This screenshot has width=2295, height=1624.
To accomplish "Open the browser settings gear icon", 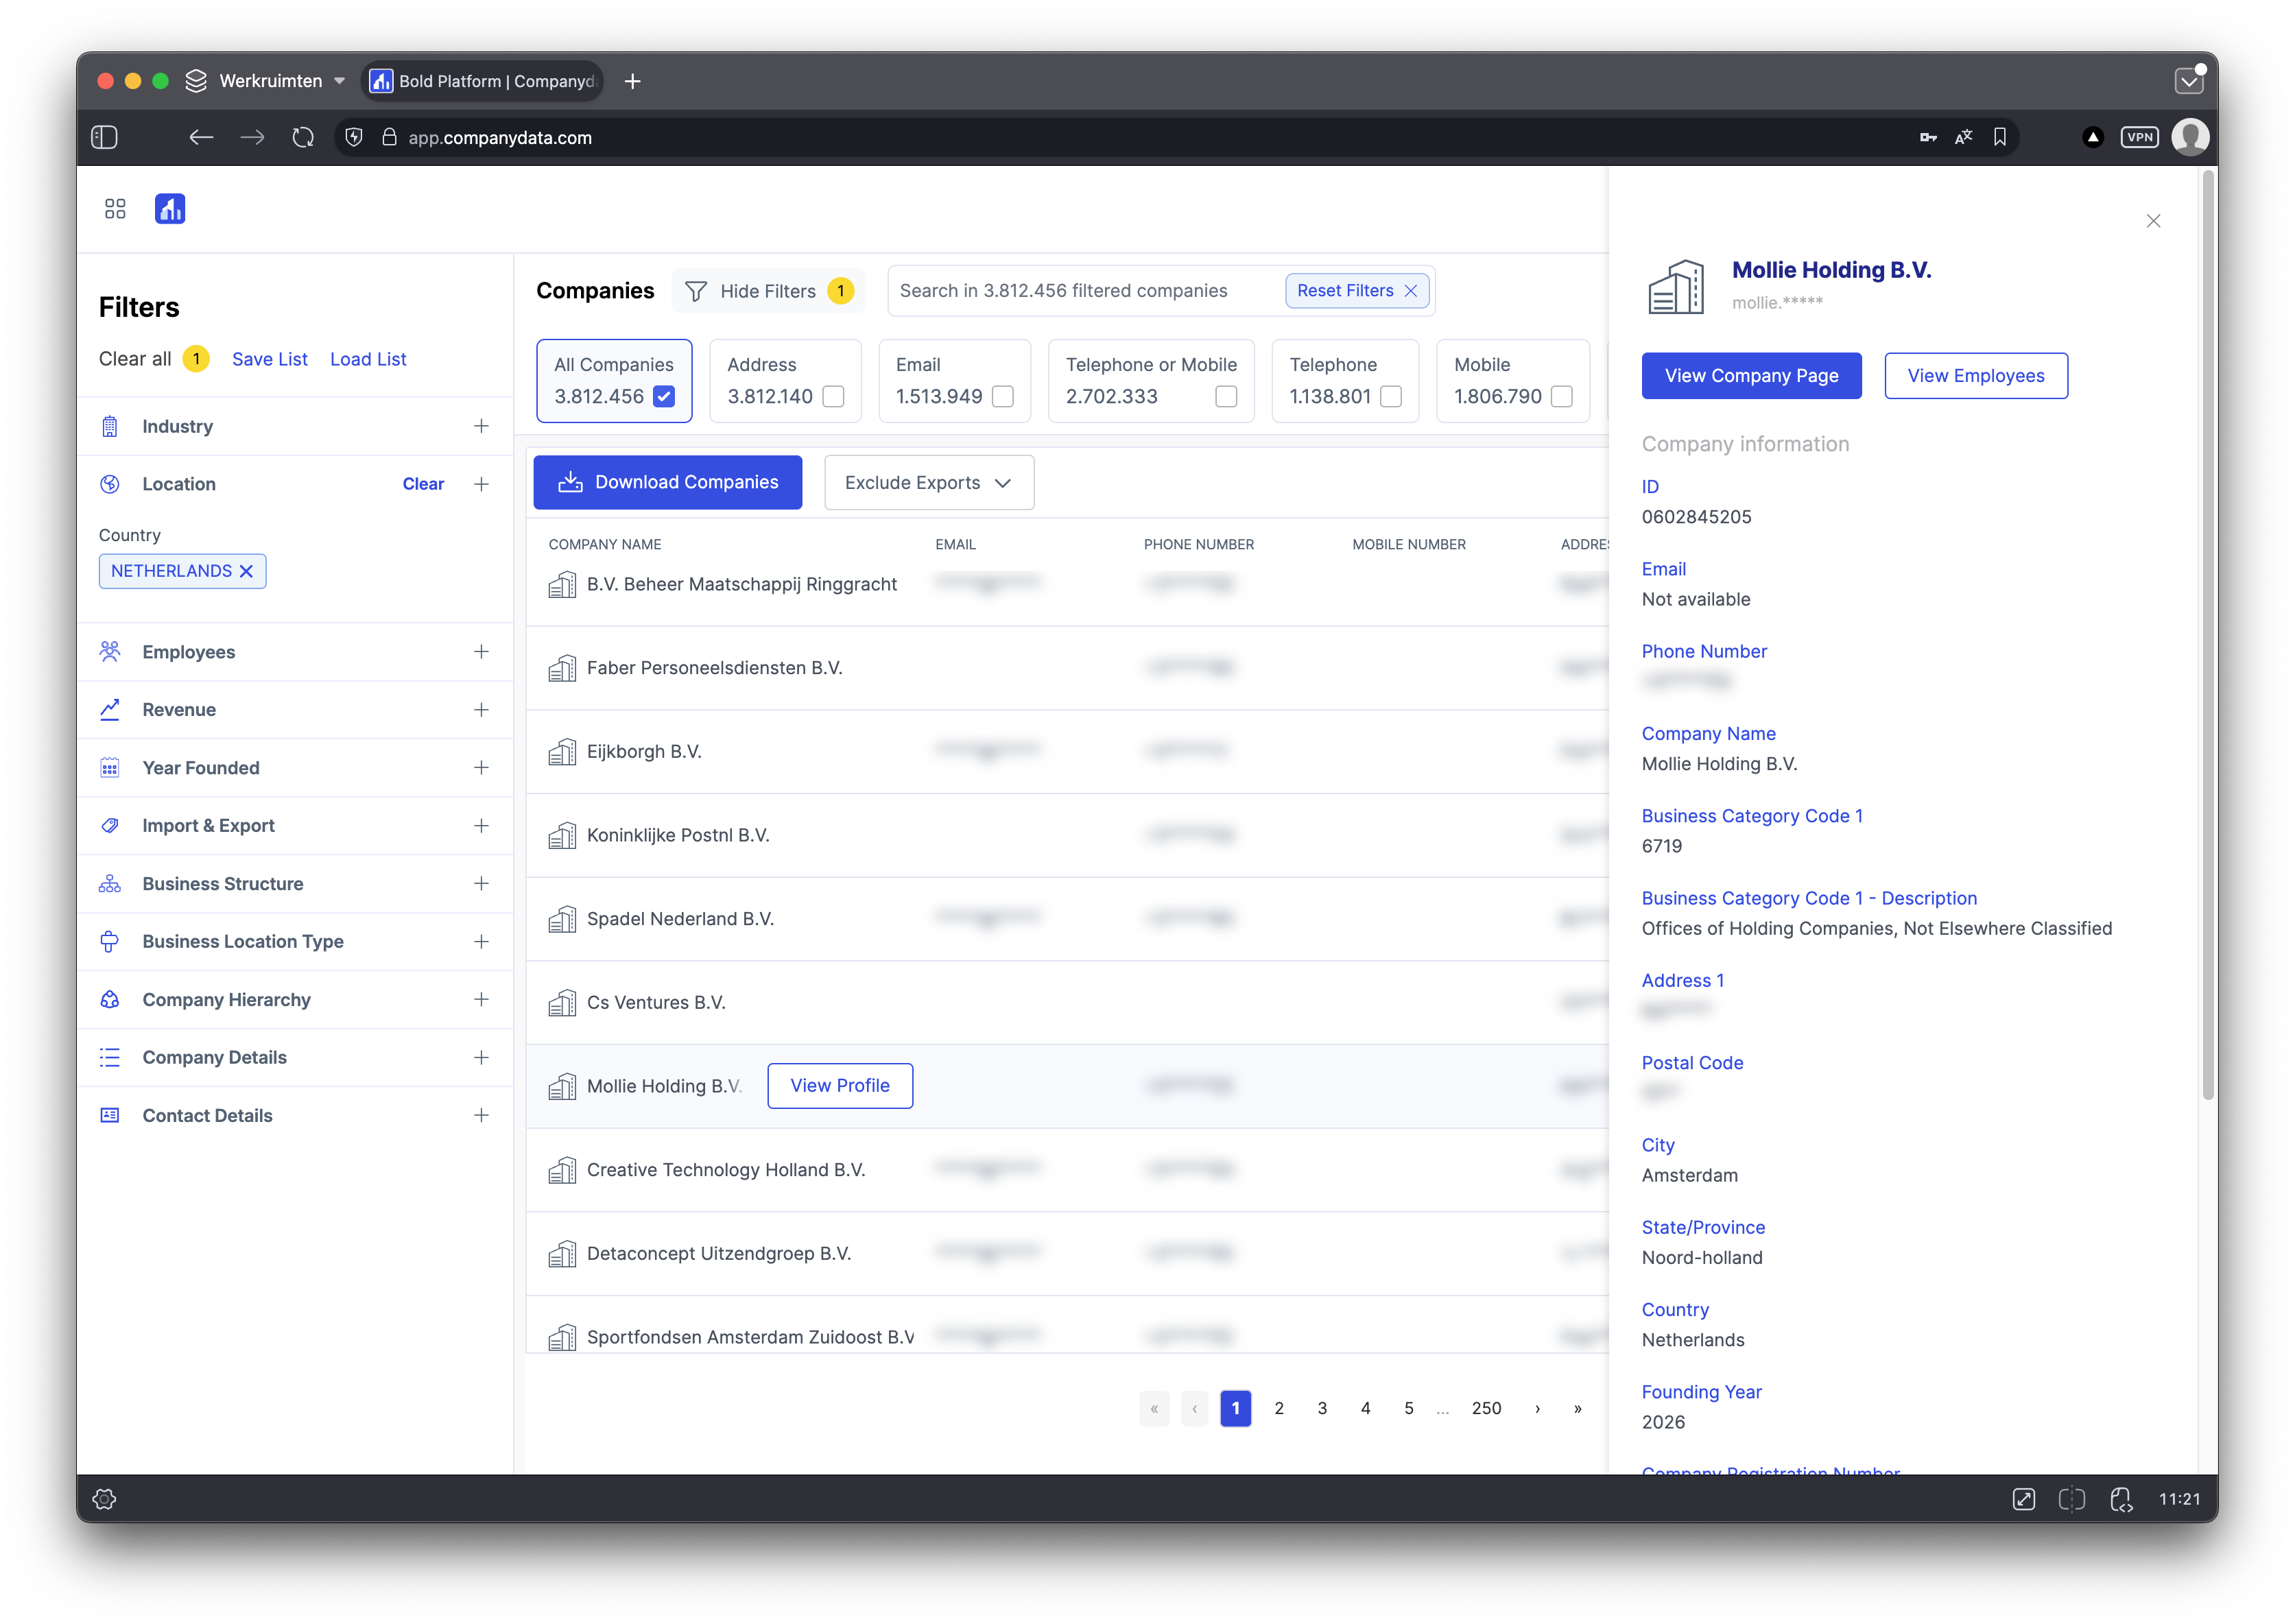I will pyautogui.click(x=105, y=1499).
